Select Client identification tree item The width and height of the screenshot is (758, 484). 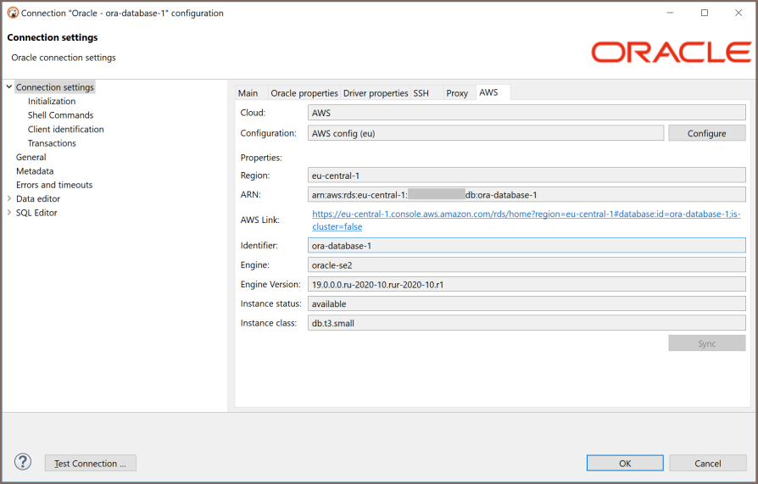[x=65, y=130]
